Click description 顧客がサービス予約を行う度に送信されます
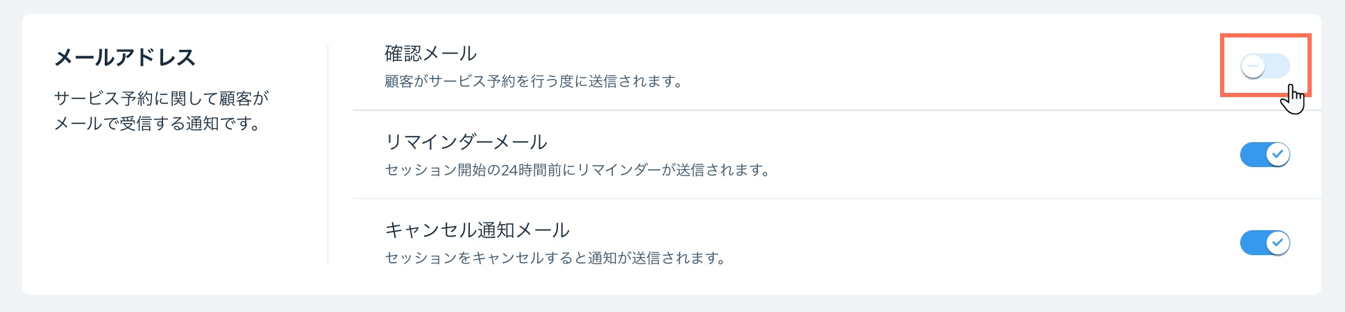 pos(534,82)
